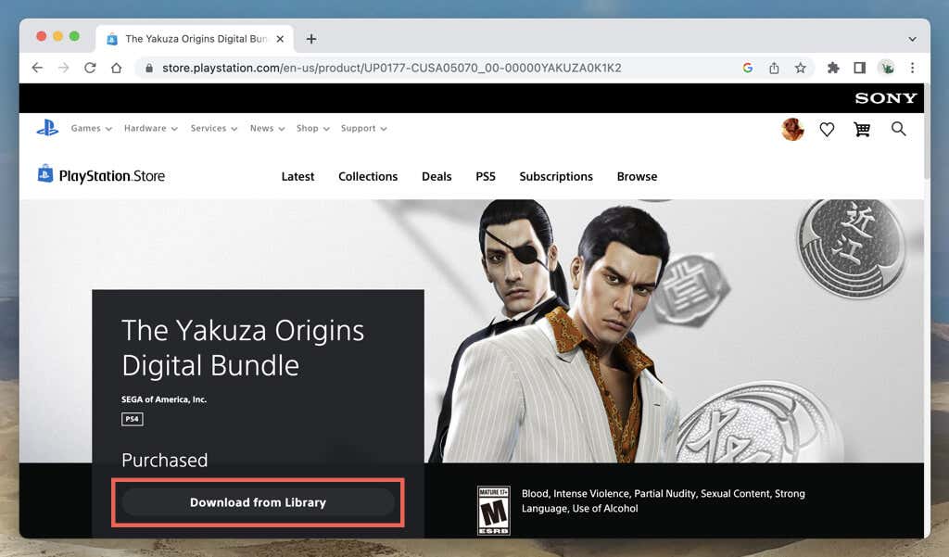Bookmark this page with star icon
Screen dimensions: 949x557
800,68
